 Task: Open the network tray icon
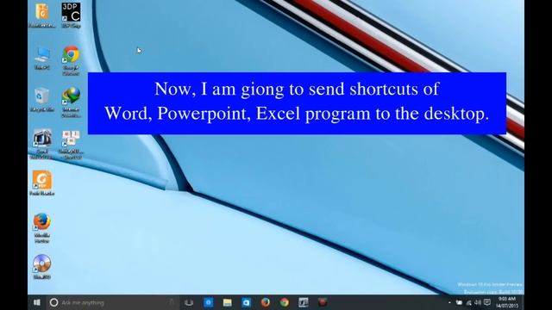468,302
